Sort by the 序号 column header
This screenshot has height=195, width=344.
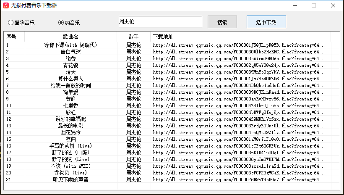point(11,37)
